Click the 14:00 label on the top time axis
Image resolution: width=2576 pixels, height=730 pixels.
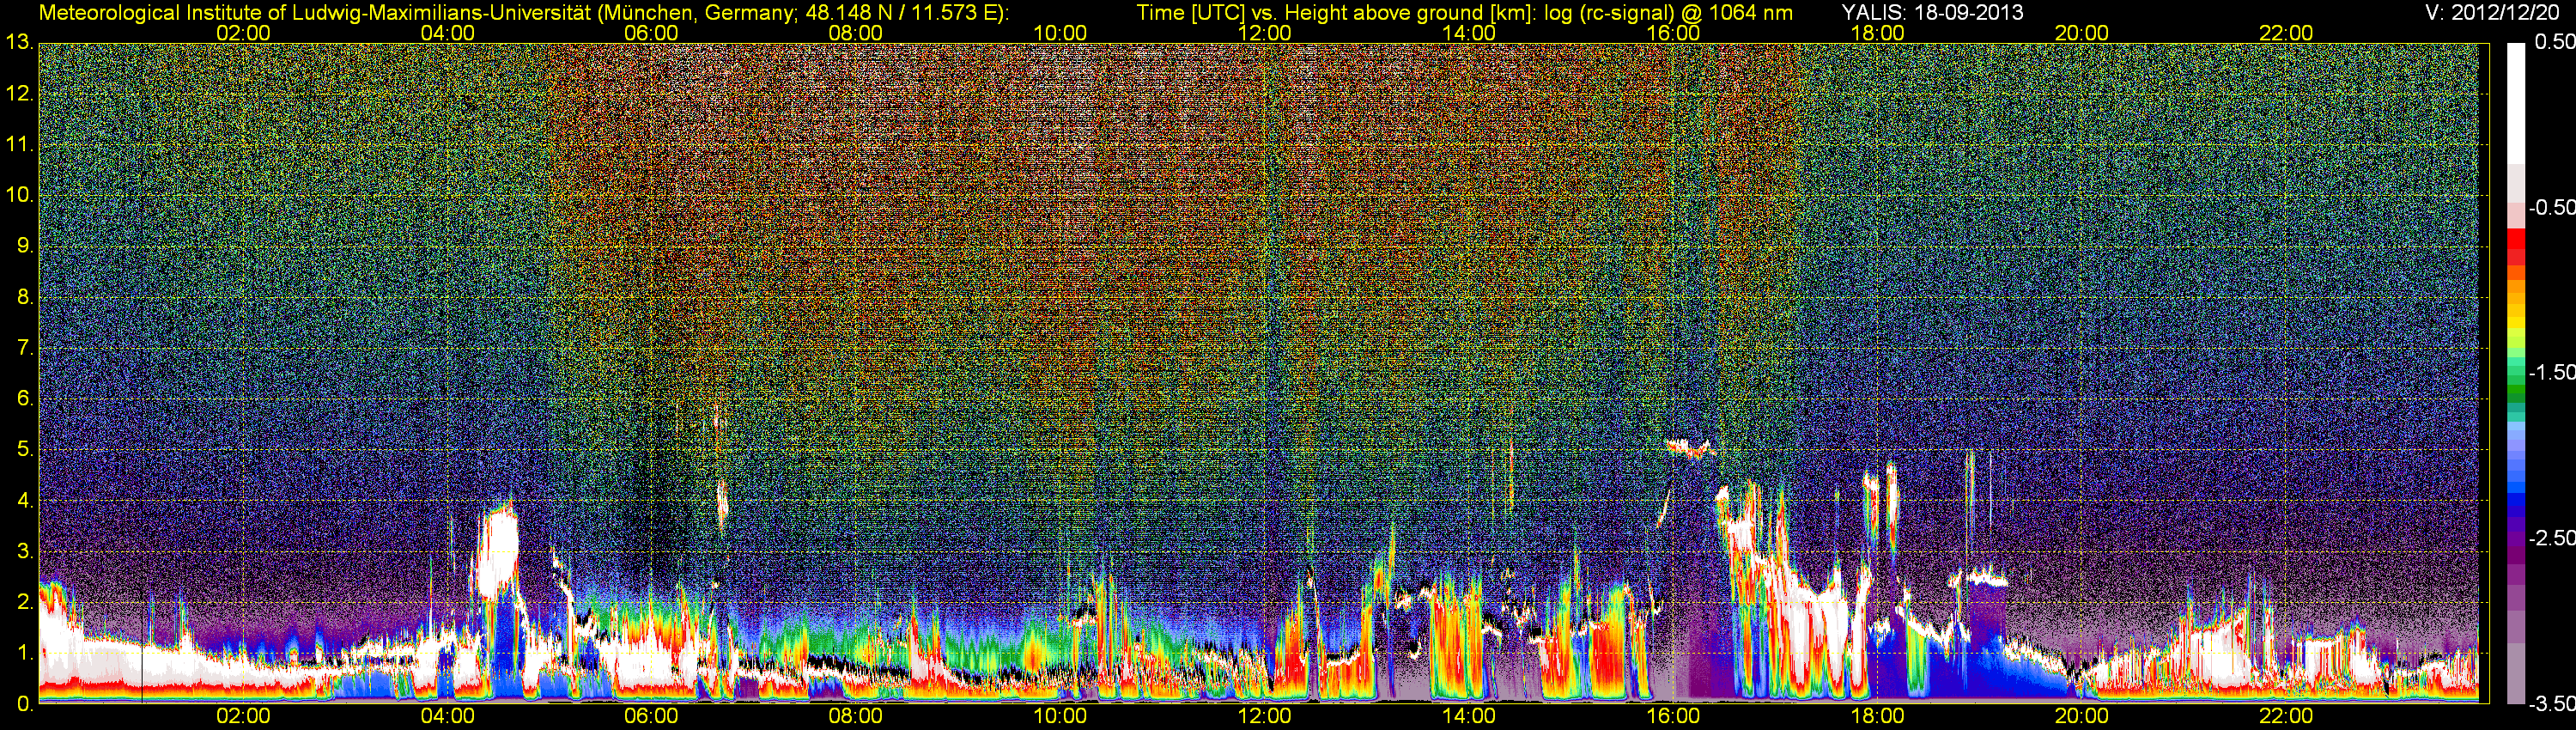pos(1469,33)
